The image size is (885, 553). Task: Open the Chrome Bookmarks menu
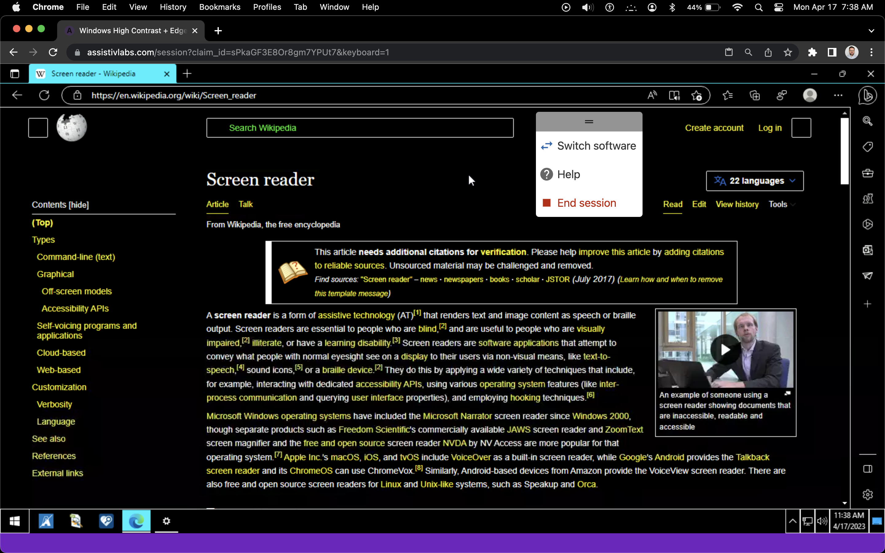(x=220, y=7)
